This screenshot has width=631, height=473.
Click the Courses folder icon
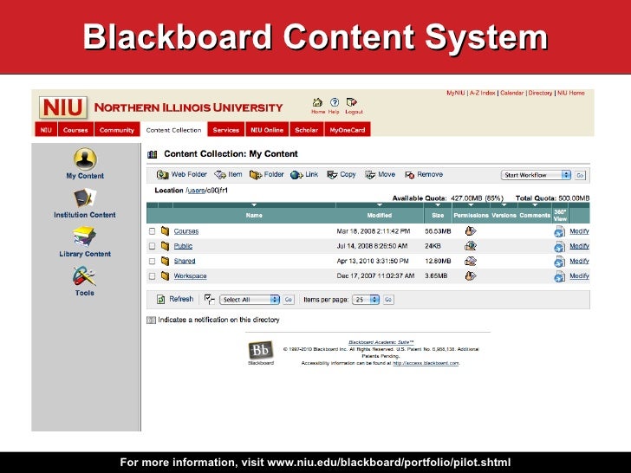165,230
